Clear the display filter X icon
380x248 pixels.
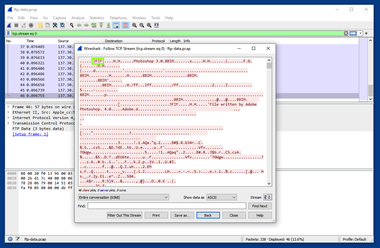pyautogui.click(x=346, y=33)
